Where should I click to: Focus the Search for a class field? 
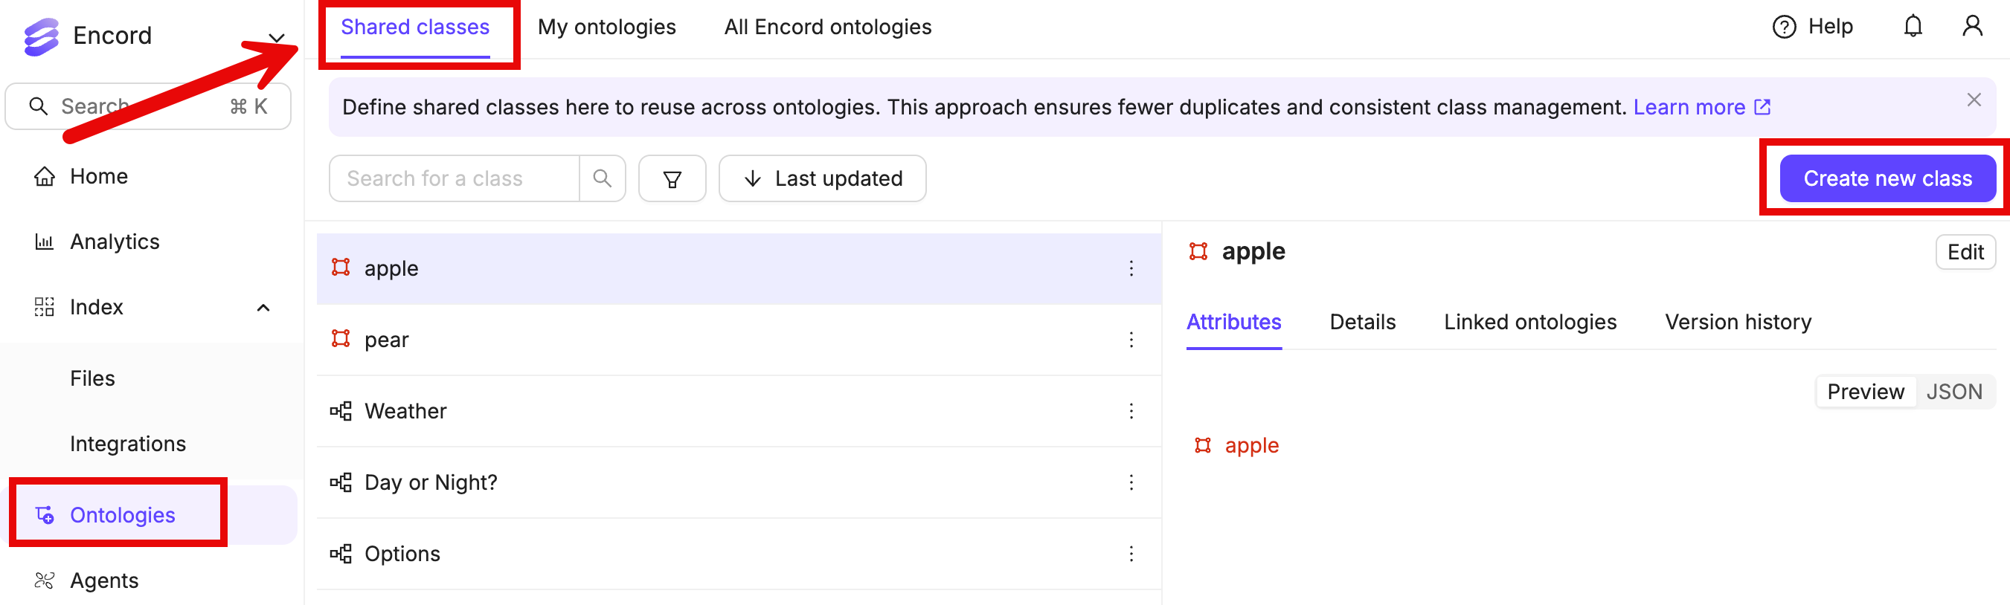(454, 178)
